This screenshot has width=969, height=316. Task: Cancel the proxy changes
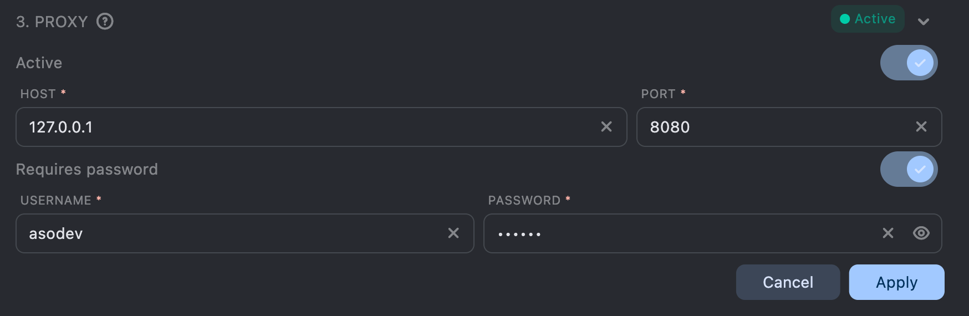coord(788,282)
